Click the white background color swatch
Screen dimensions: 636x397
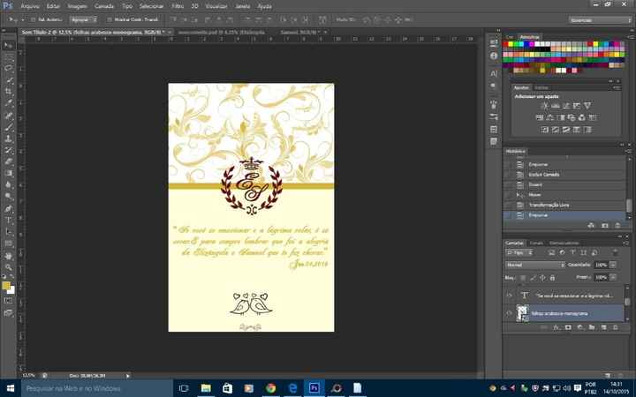(11, 291)
